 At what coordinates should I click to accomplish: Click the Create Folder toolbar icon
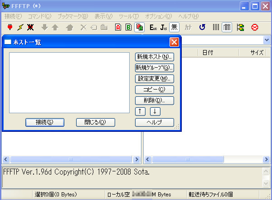coord(104,27)
